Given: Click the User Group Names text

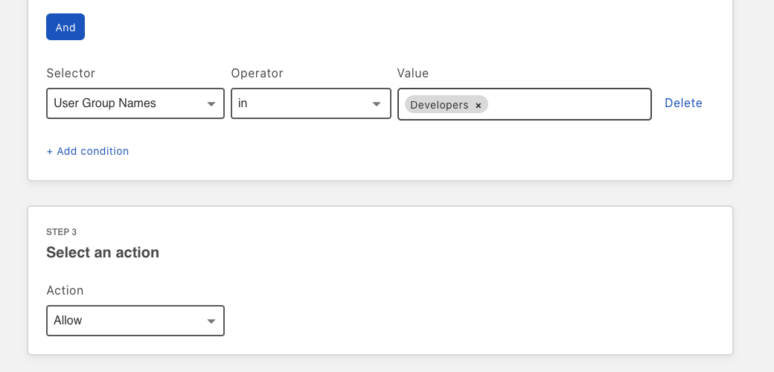Looking at the screenshot, I should 105,103.
